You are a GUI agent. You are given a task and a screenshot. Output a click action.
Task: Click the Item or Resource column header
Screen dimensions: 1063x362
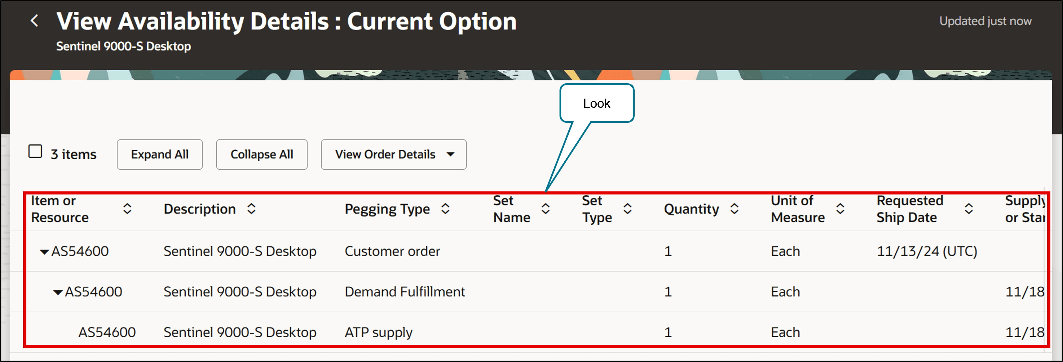[60, 208]
